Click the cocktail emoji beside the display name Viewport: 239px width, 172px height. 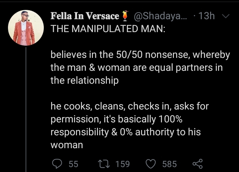[x=125, y=16]
